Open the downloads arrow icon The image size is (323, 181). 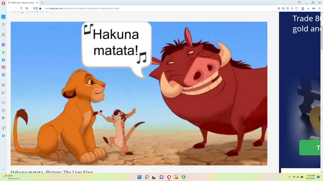click(x=308, y=8)
